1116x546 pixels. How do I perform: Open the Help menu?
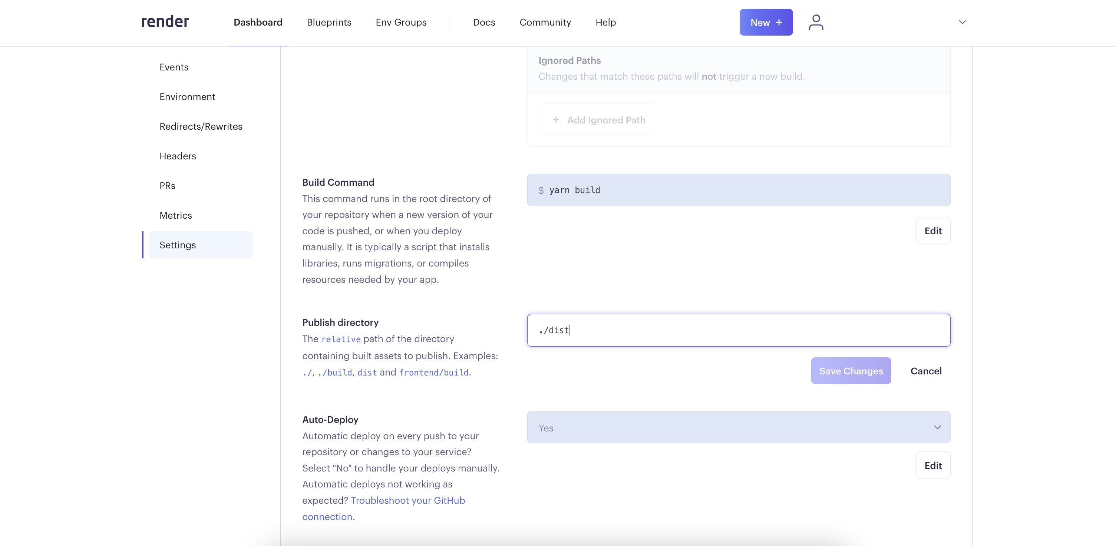pyautogui.click(x=605, y=22)
